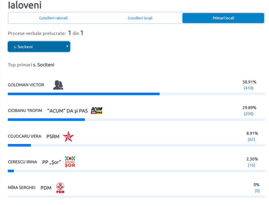The width and height of the screenshot is (269, 206).
Task: Click Cerescu Irina's vote count (16)
Action: pos(251,165)
